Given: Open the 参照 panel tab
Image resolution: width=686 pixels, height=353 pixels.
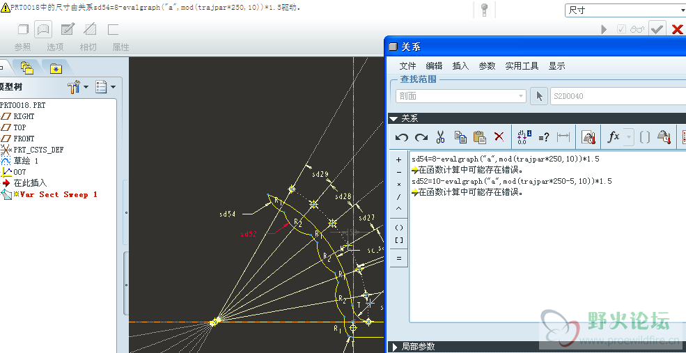Looking at the screenshot, I should (x=23, y=47).
